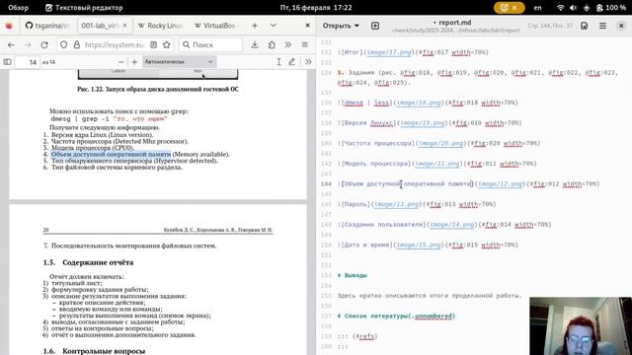
Task: Open the tracking protection shield
Action: tap(63, 44)
